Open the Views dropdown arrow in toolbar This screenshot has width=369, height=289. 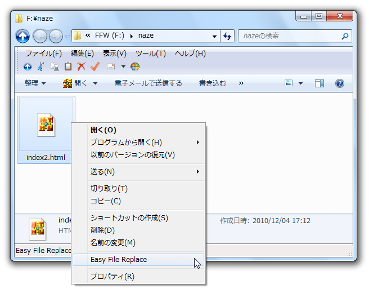coord(123,66)
